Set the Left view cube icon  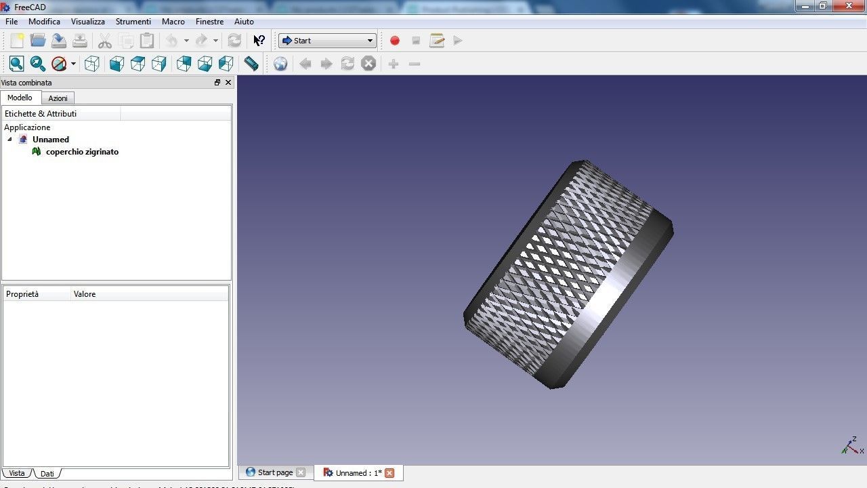click(x=226, y=64)
